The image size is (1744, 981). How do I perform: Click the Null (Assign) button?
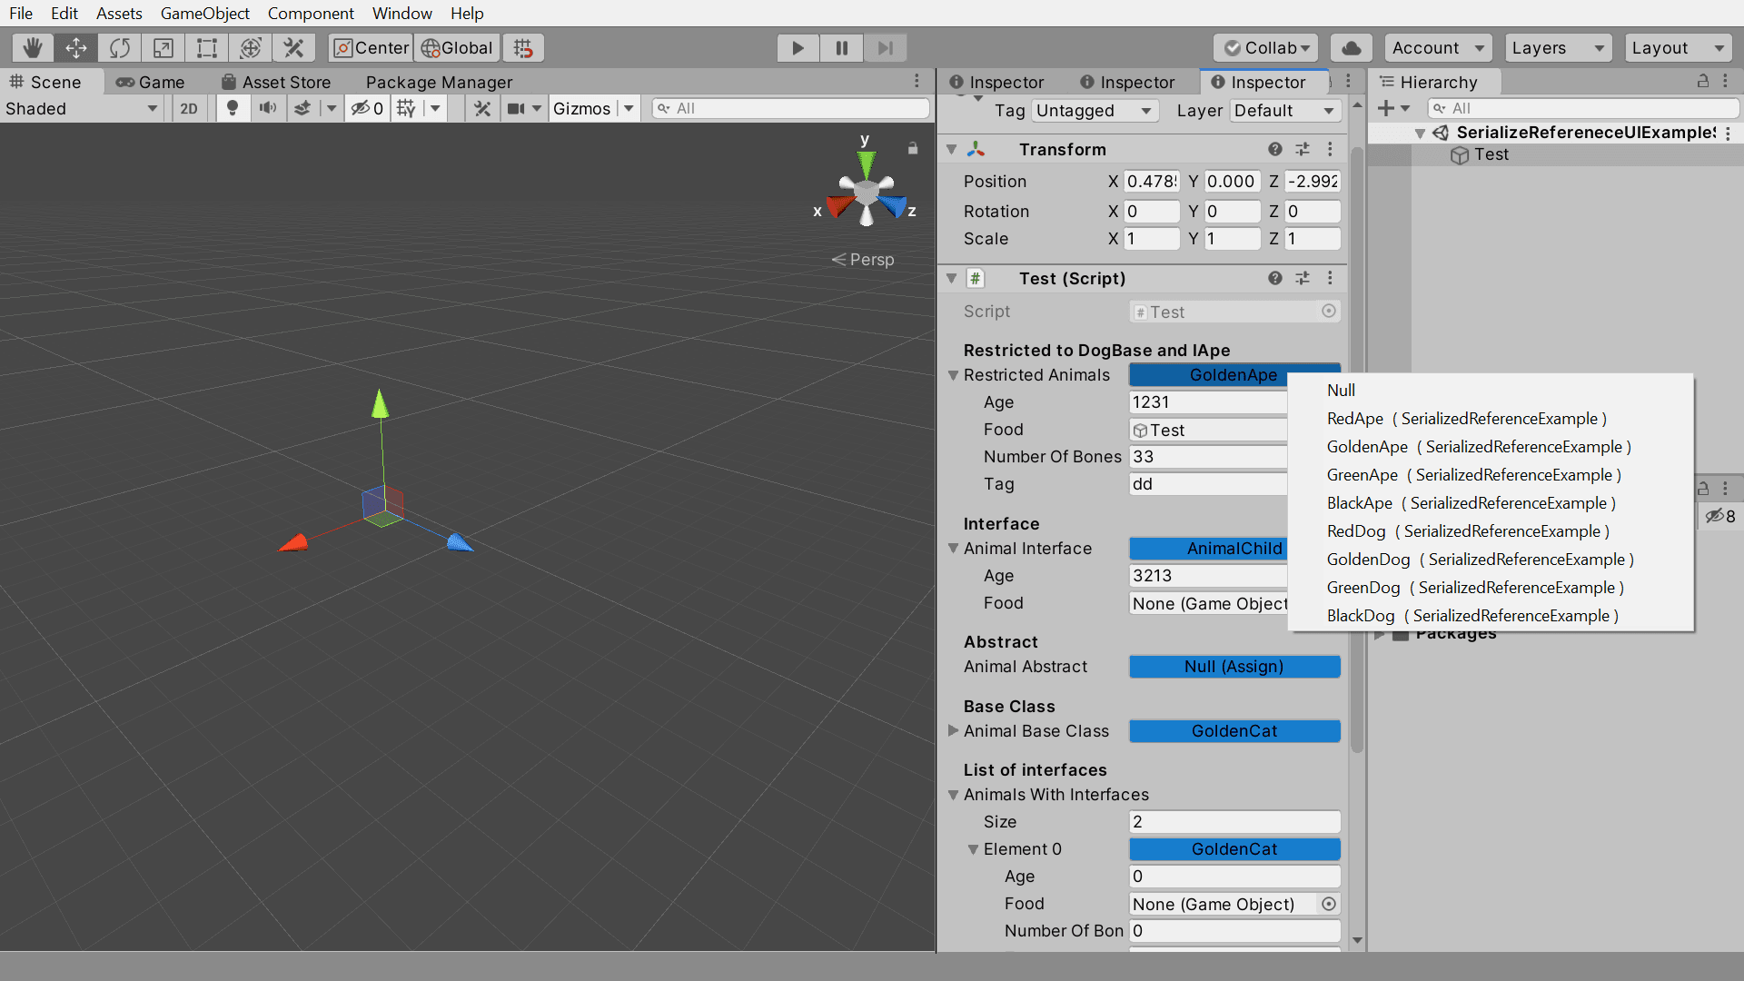coord(1234,667)
